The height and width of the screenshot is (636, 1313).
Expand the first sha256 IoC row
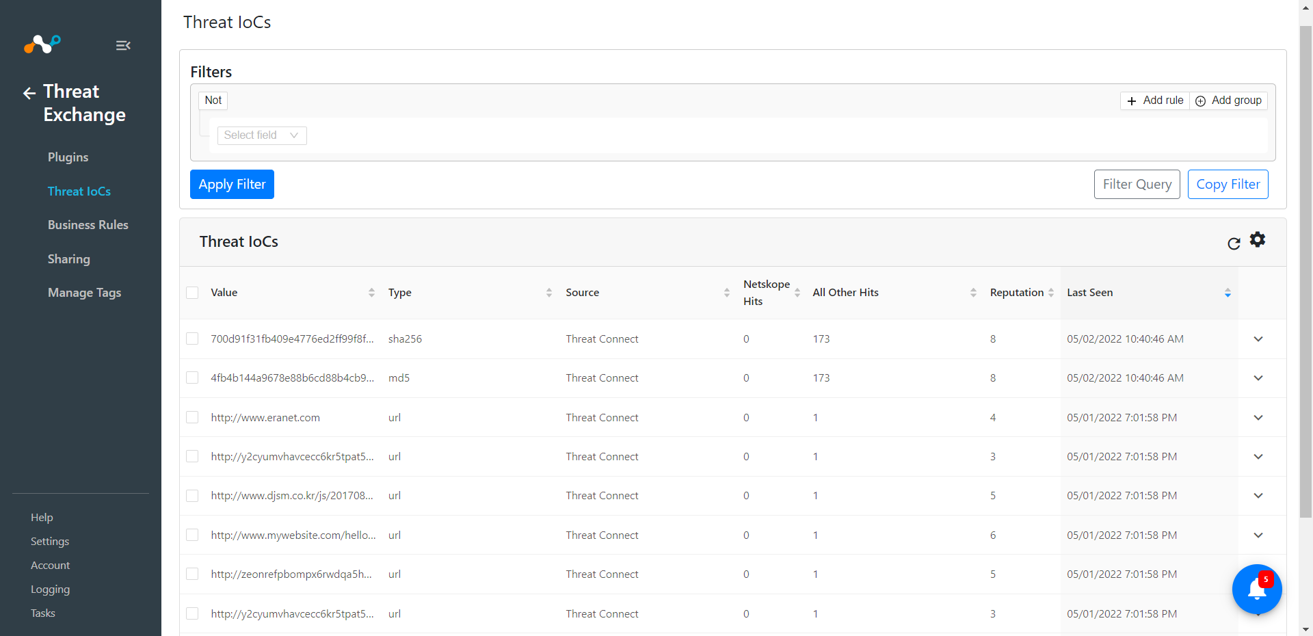[1259, 339]
